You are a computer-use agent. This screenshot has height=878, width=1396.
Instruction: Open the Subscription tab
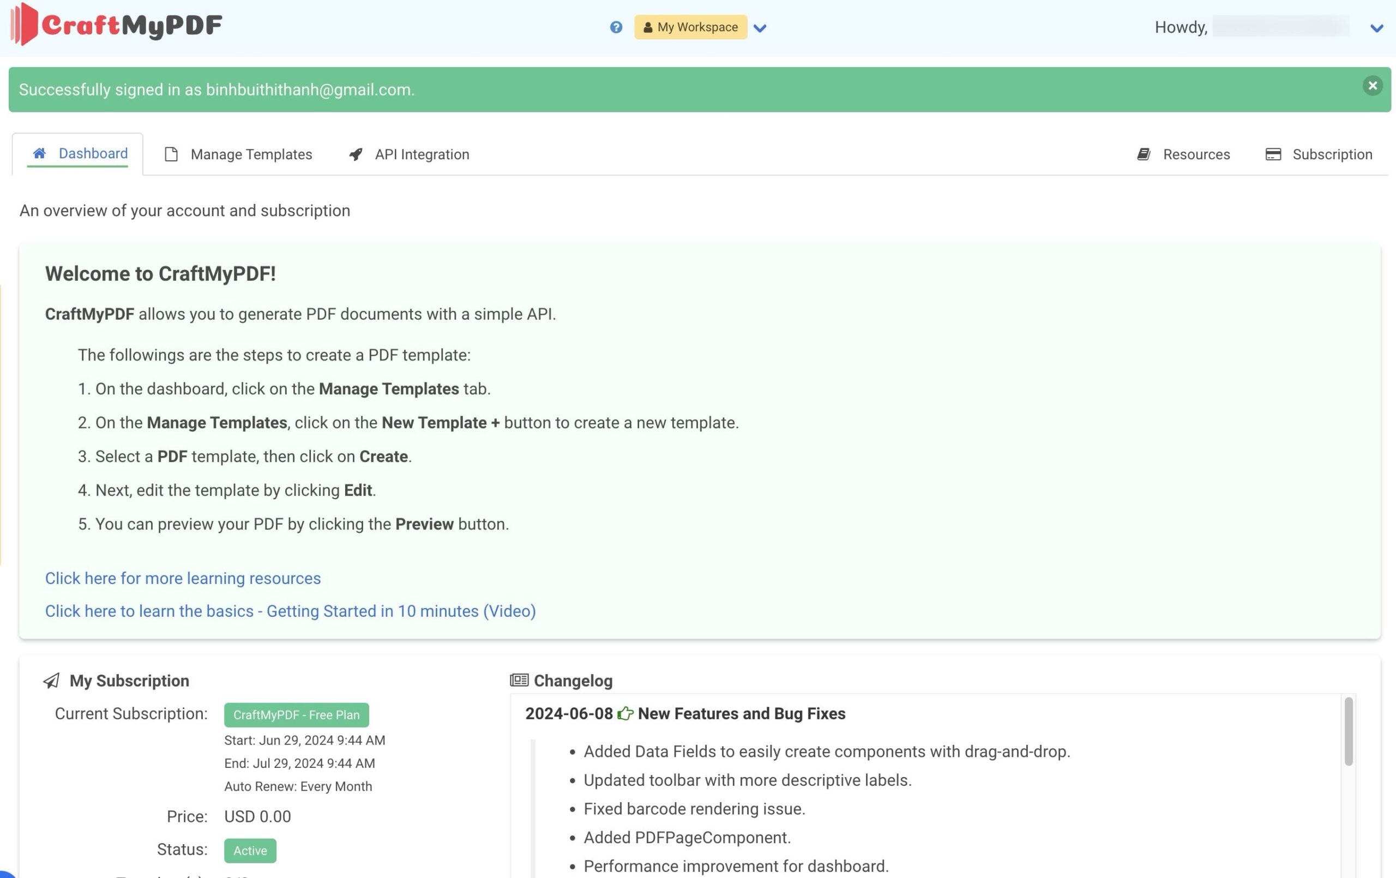pyautogui.click(x=1319, y=154)
